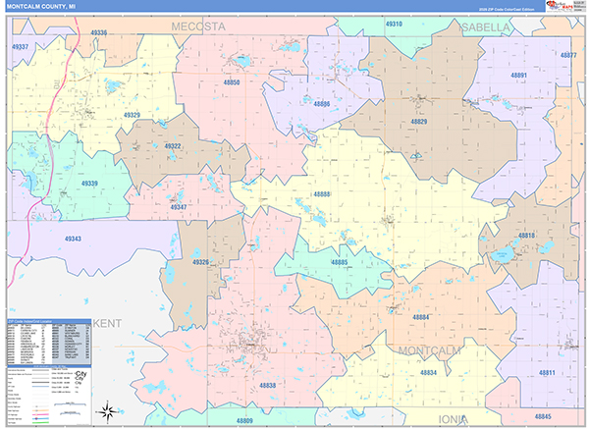Select ZIP code 49347 label
This screenshot has width=589, height=429.
[179, 207]
